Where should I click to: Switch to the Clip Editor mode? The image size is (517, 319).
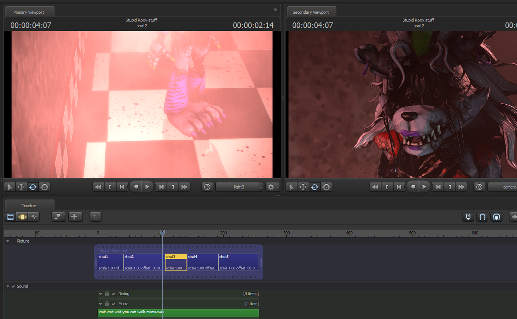[11, 217]
